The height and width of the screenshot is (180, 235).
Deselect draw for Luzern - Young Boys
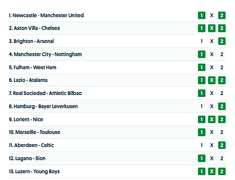click(212, 171)
